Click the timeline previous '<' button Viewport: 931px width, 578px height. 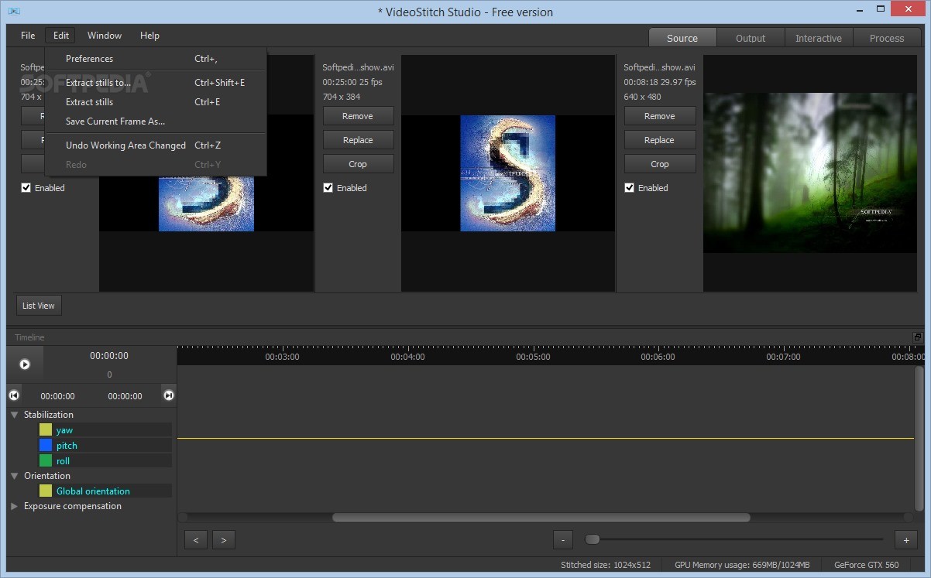[196, 540]
